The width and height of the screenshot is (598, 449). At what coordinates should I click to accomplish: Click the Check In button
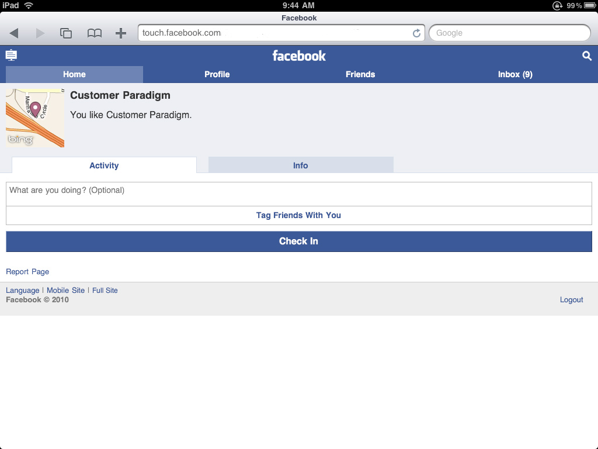point(298,241)
